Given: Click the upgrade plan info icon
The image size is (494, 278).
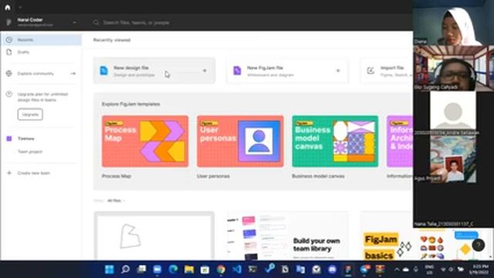Looking at the screenshot, I should (9, 94).
